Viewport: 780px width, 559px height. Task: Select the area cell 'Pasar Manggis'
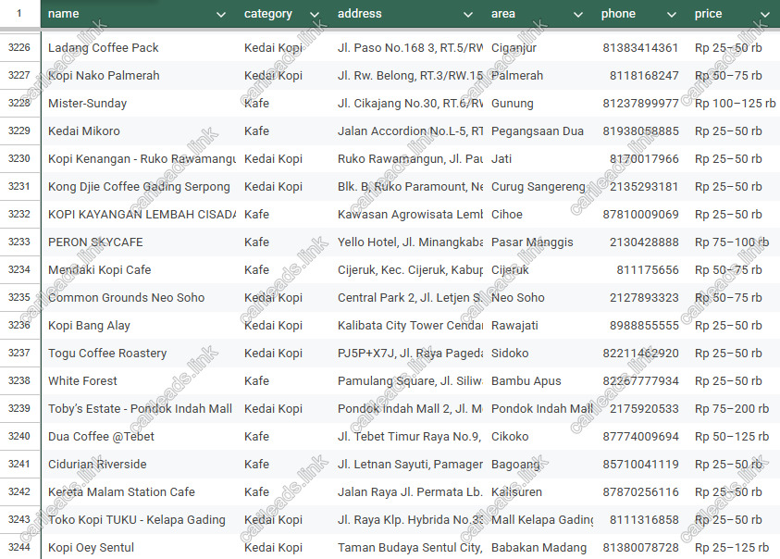click(539, 242)
